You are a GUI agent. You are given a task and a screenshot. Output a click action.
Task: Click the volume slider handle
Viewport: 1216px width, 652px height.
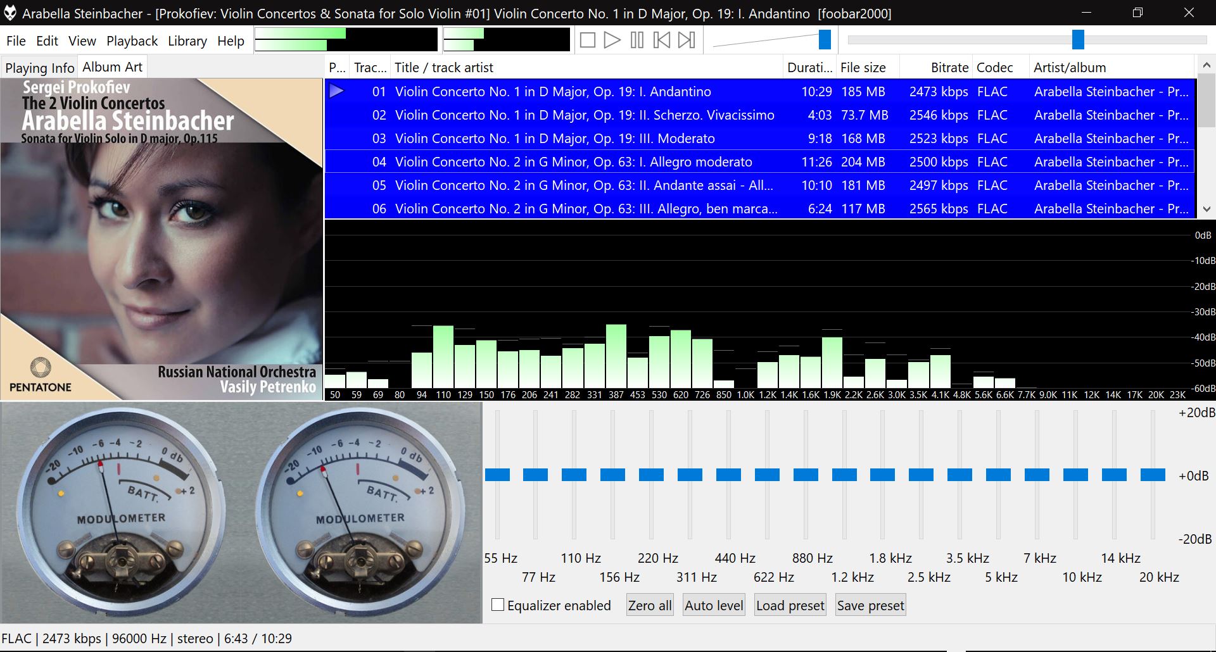[x=825, y=39]
